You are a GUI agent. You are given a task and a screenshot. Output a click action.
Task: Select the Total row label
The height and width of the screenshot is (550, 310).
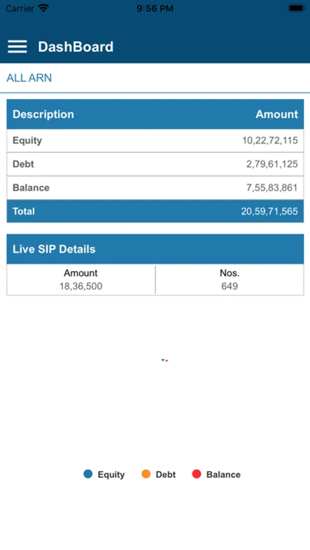(x=23, y=211)
